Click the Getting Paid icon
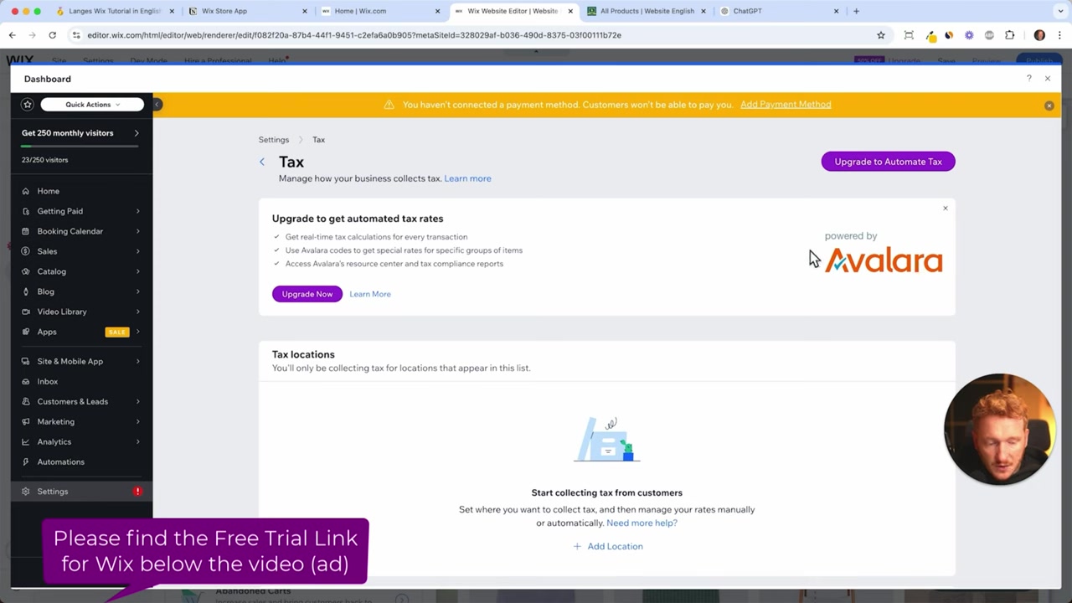This screenshot has height=603, width=1072. tap(25, 211)
